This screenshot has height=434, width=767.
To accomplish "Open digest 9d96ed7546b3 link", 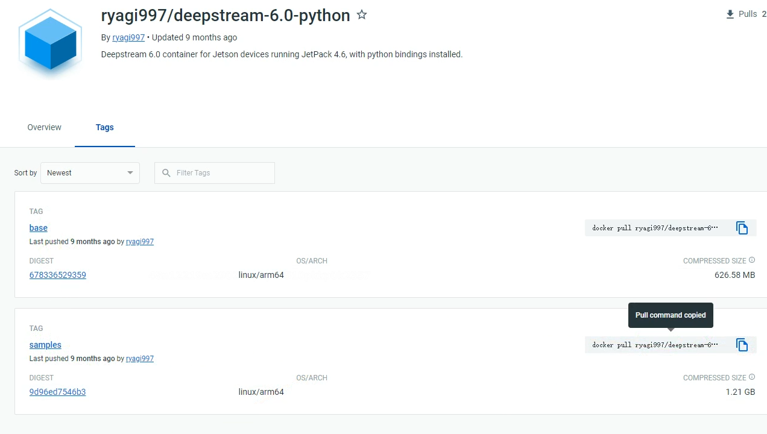I will (58, 392).
